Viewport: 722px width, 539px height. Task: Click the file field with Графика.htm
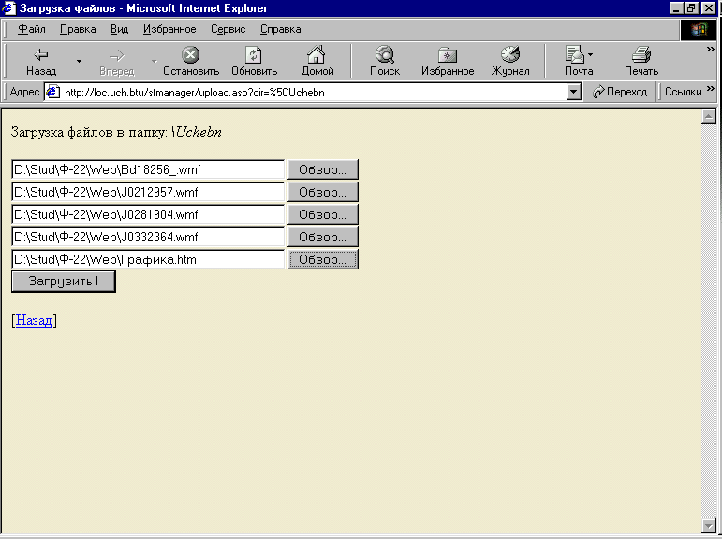148,259
